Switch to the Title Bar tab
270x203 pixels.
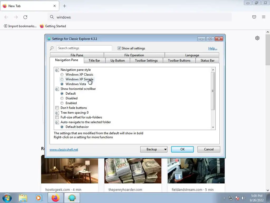[94, 61]
